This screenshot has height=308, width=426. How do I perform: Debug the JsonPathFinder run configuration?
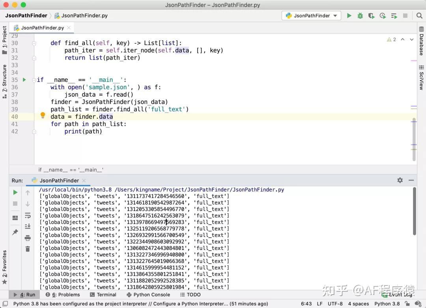coord(360,15)
